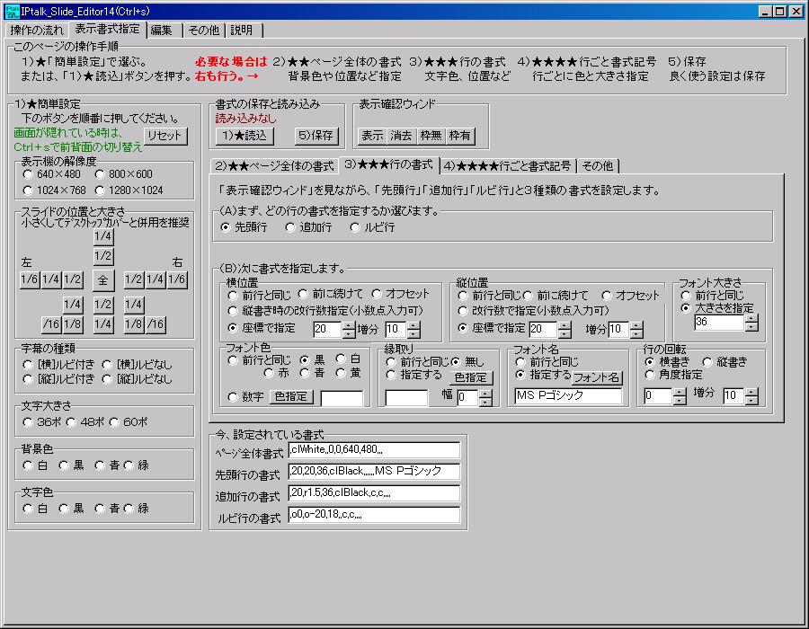Increase 縦位置 増分 value with up arrow
The height and width of the screenshot is (629, 809).
[x=636, y=325]
